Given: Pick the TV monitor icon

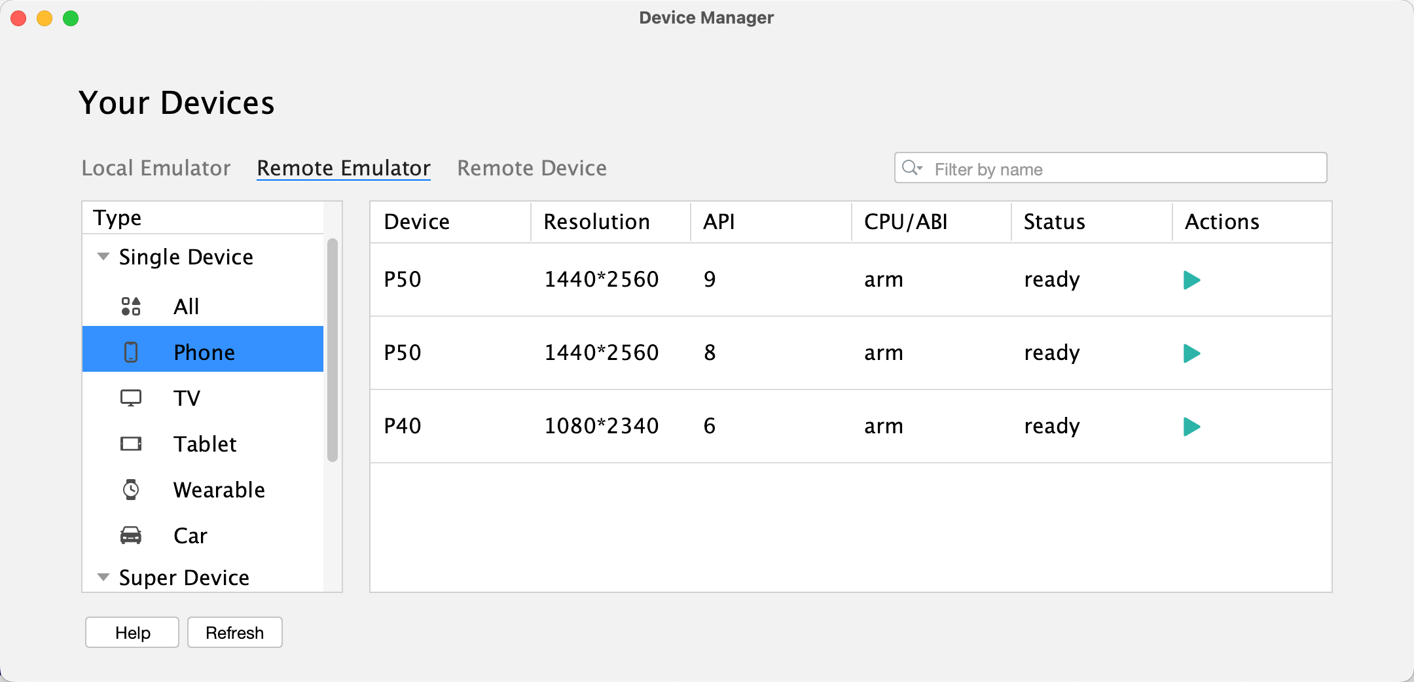Looking at the screenshot, I should [131, 398].
